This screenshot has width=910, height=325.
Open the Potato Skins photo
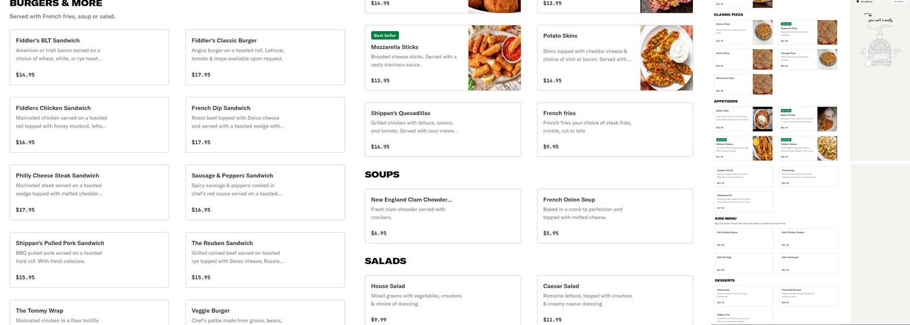point(666,58)
